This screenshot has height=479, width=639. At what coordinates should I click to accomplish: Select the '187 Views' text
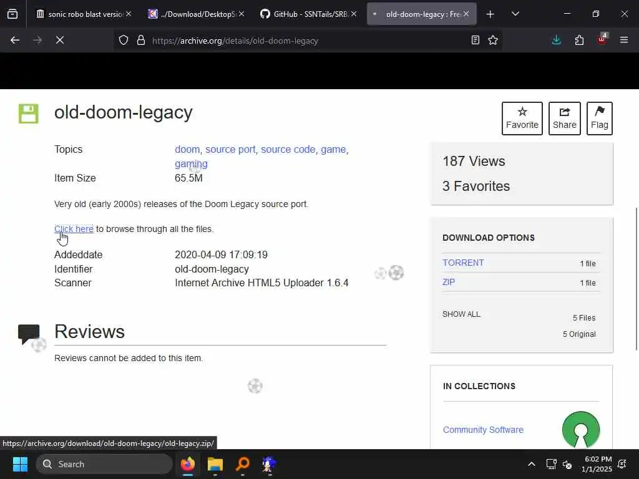(x=474, y=162)
